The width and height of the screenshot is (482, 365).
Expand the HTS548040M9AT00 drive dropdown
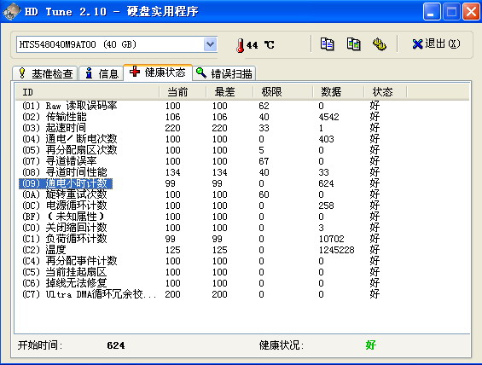(210, 44)
